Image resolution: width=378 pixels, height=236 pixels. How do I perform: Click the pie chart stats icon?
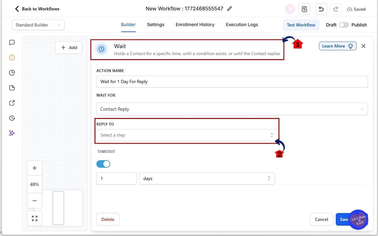point(12,73)
